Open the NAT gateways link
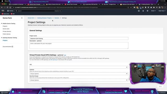 (x=54, y=60)
